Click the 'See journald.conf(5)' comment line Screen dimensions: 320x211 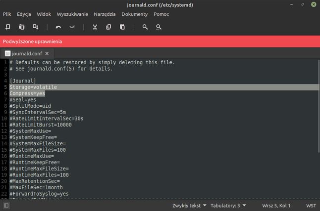click(x=61, y=69)
